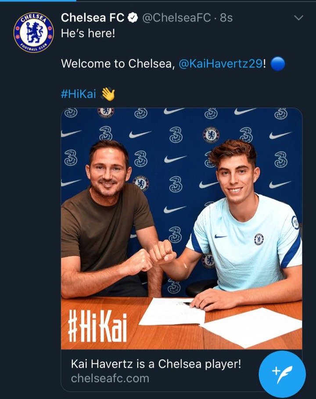Click the waving hand emoji
The height and width of the screenshot is (399, 316).
coord(108,93)
